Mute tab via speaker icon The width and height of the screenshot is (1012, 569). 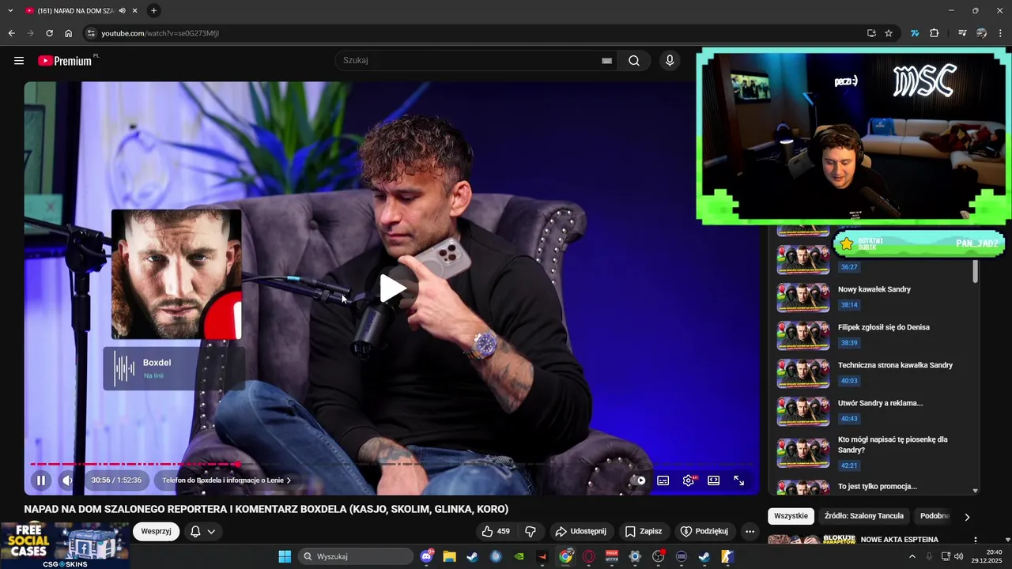coord(122,11)
